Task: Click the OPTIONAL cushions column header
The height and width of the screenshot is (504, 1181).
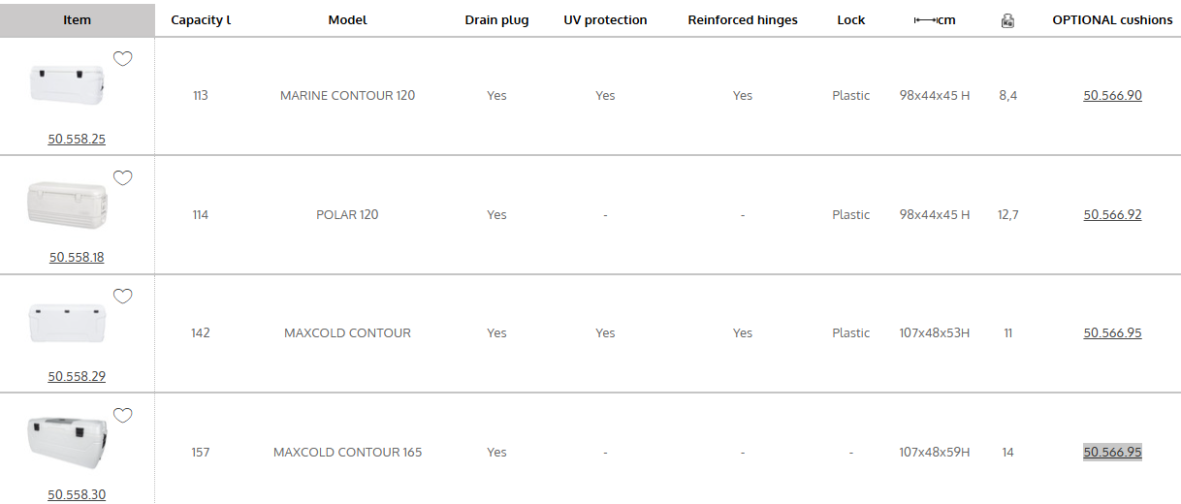Action: pyautogui.click(x=1112, y=20)
